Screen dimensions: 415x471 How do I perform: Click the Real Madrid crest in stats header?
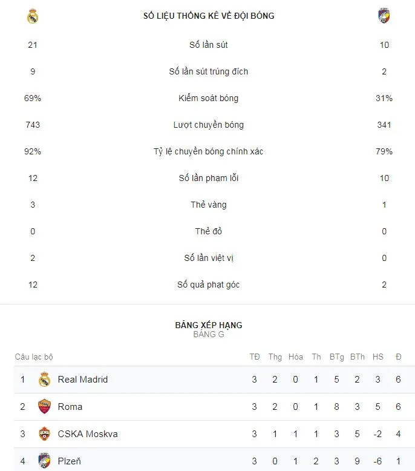(x=33, y=16)
